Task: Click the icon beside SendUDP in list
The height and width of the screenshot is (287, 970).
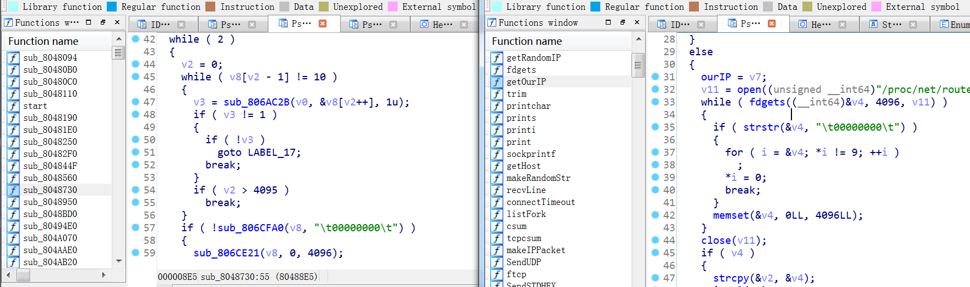Action: click(x=497, y=262)
